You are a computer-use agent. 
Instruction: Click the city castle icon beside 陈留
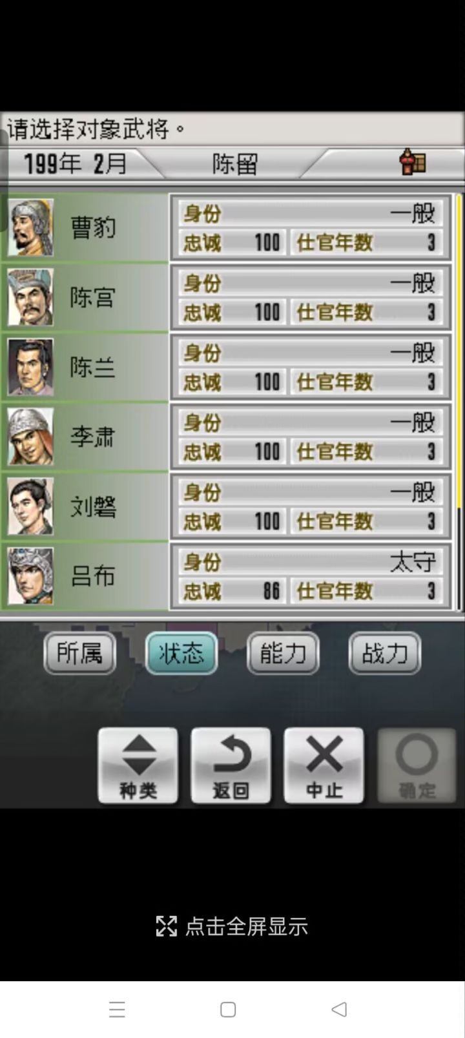point(413,162)
